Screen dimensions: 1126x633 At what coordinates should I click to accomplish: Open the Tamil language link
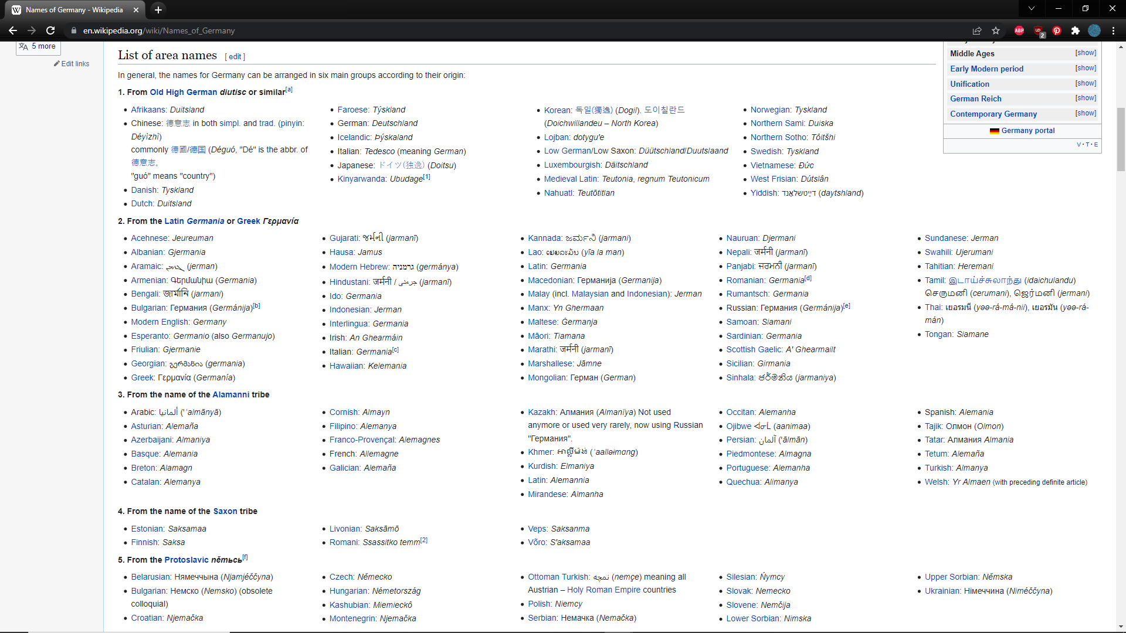pos(934,280)
